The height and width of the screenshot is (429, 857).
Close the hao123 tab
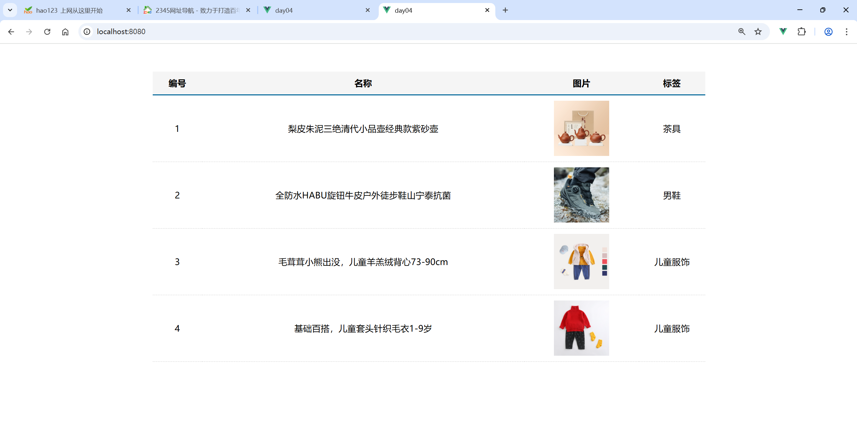[129, 10]
